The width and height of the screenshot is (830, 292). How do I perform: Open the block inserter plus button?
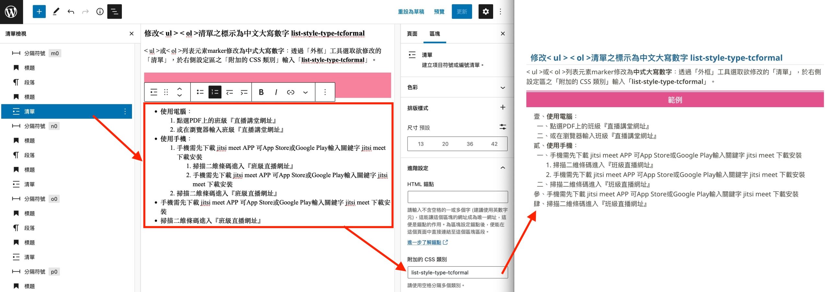click(39, 12)
